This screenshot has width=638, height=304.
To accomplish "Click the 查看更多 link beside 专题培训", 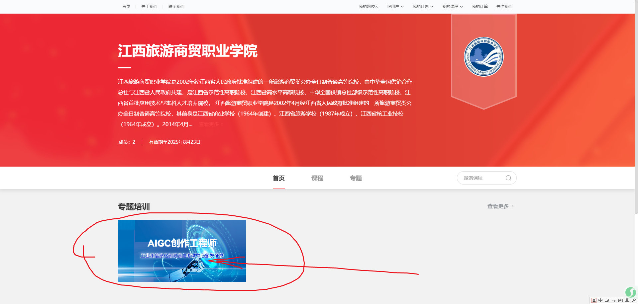I will [500, 206].
